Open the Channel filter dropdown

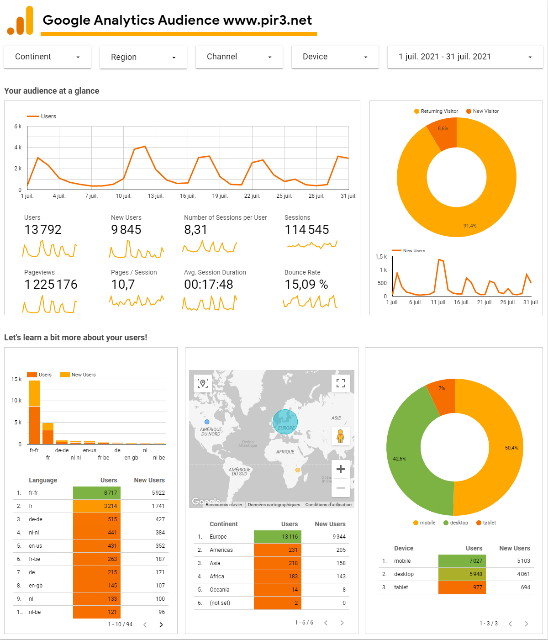(x=239, y=57)
